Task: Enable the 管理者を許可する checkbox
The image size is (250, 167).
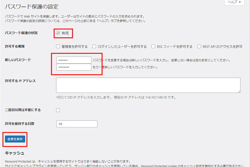Action: tap(58, 47)
